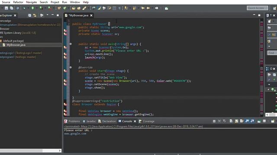
Task: Open the Navigate menu
Action: (32, 2)
